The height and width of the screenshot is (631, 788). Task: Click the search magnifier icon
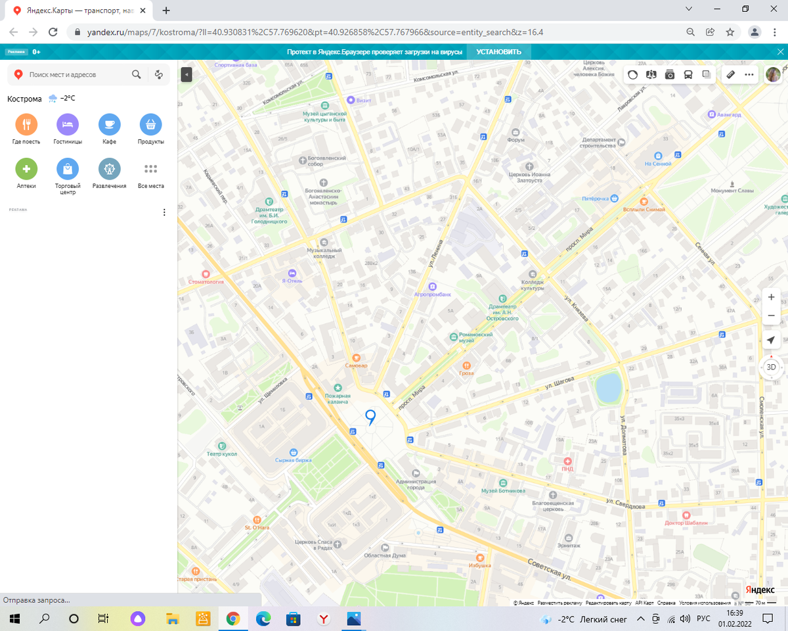coord(137,75)
